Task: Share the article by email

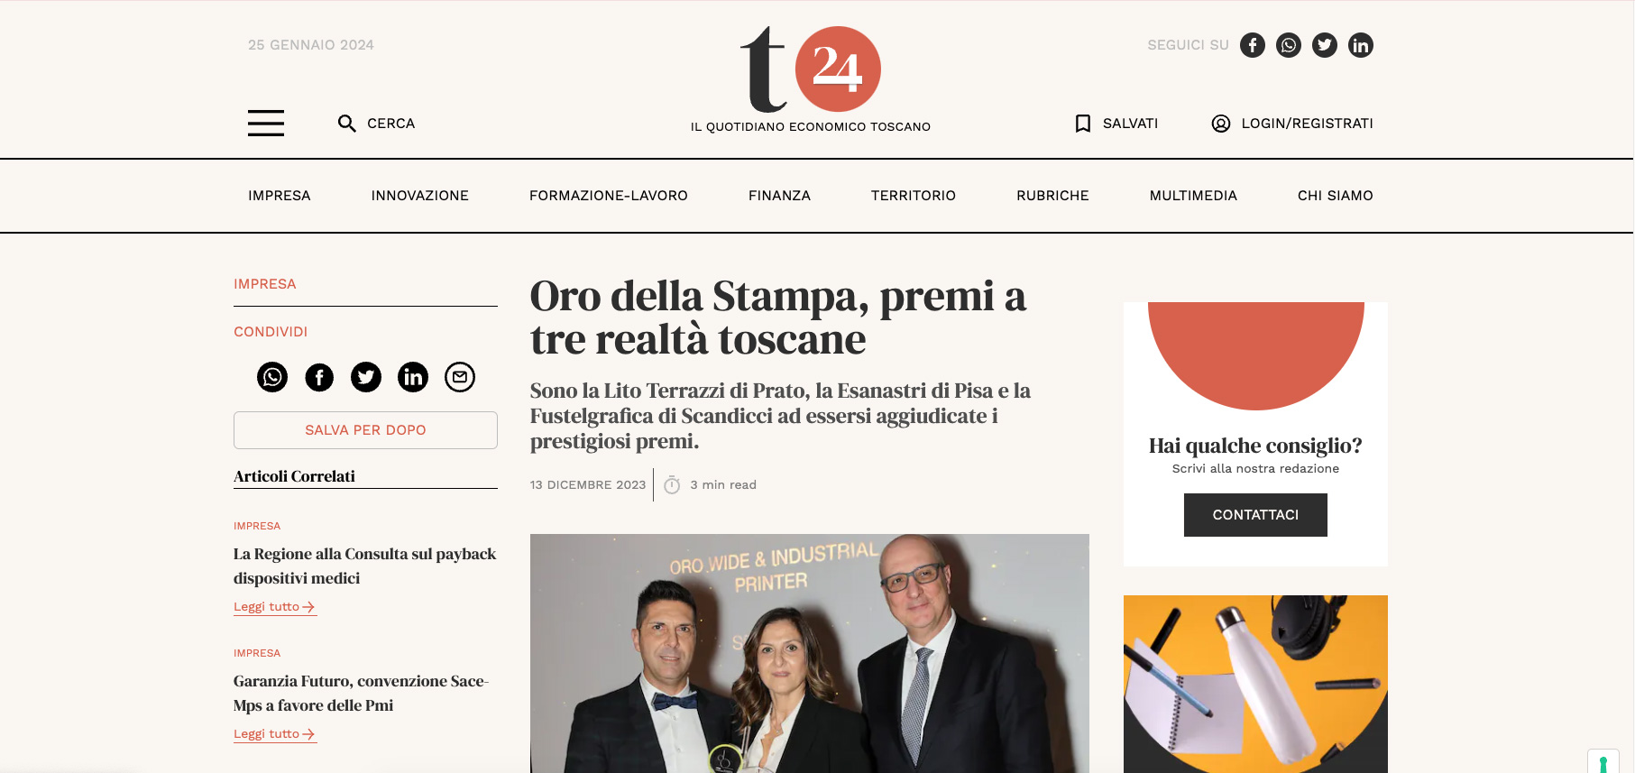Action: [460, 377]
